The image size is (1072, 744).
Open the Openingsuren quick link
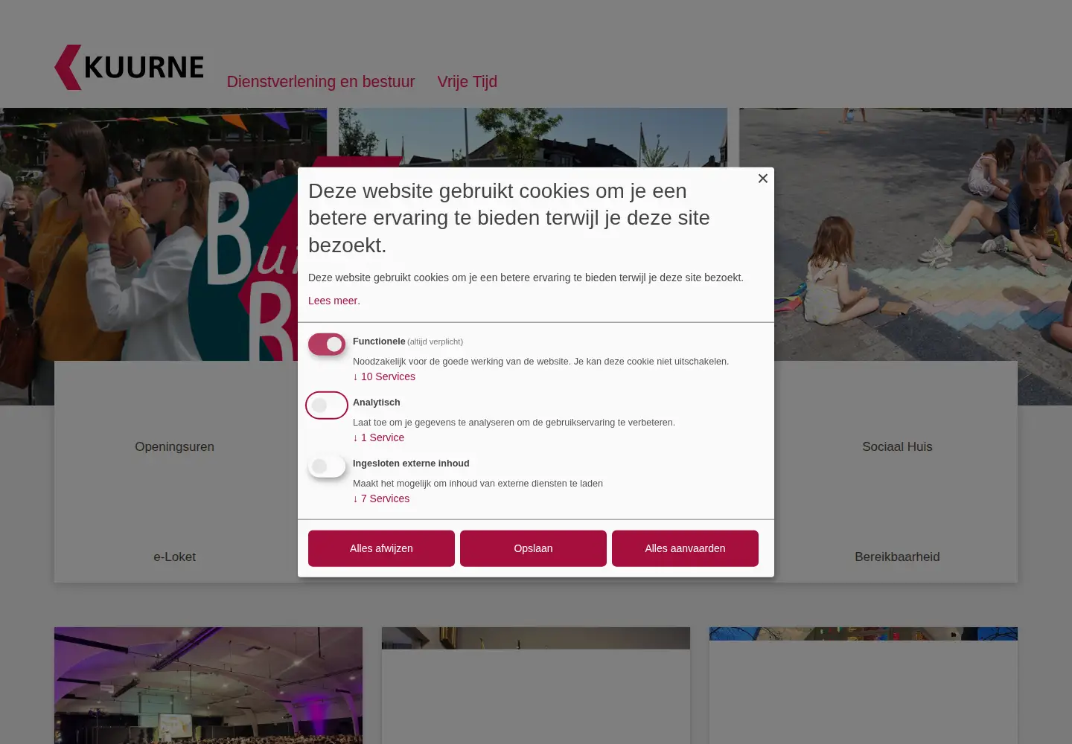click(174, 446)
